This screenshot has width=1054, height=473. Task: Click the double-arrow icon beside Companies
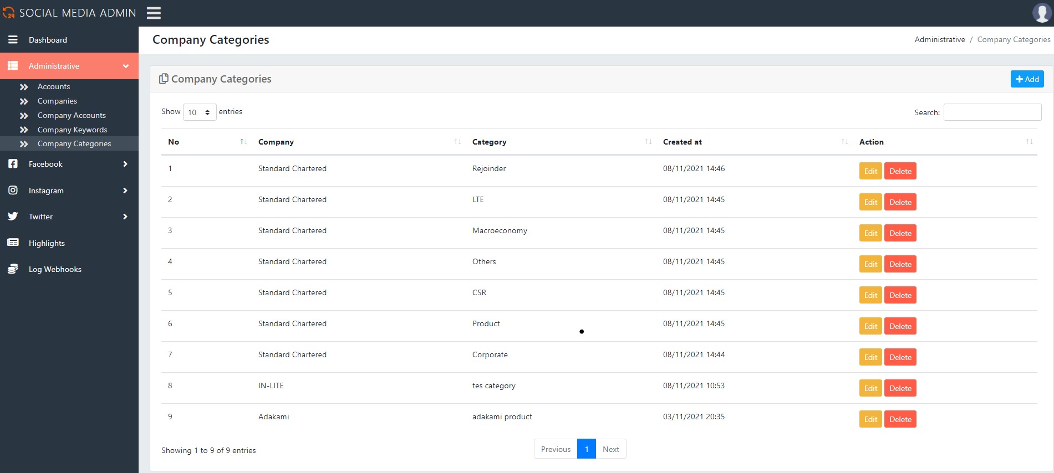pos(24,101)
